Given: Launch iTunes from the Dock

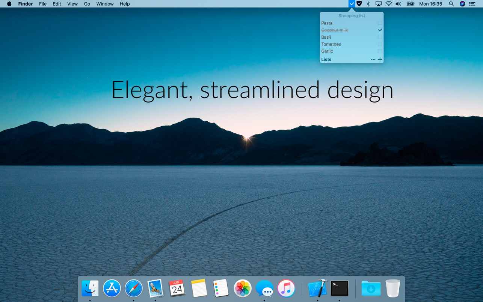Looking at the screenshot, I should pyautogui.click(x=286, y=288).
